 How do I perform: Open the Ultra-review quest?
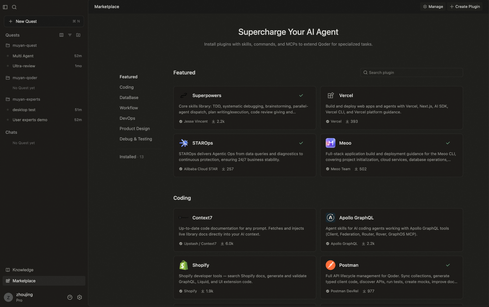click(44, 66)
